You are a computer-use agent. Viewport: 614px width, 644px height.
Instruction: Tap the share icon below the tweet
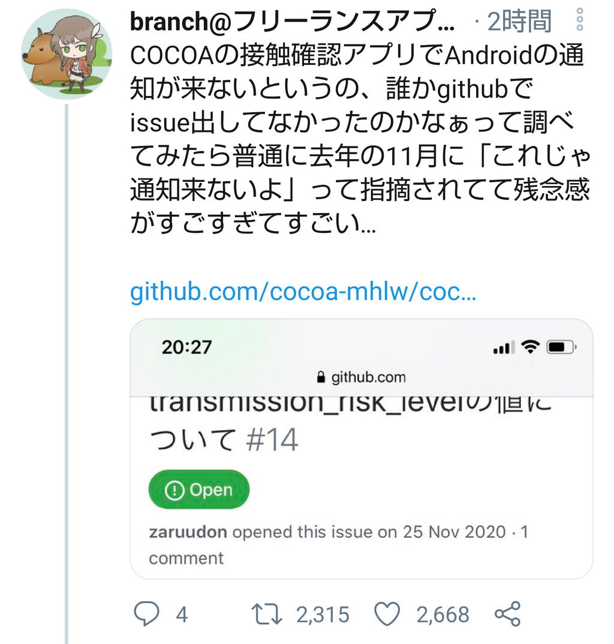pyautogui.click(x=508, y=613)
